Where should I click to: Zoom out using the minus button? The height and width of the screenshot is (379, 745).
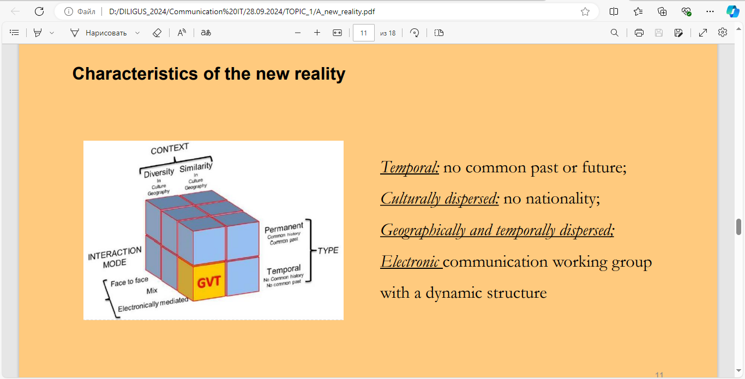coord(298,33)
